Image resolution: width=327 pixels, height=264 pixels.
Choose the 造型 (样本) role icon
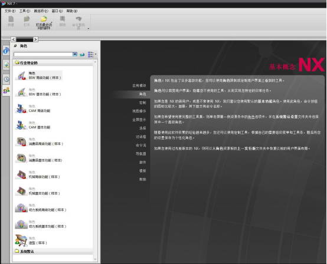click(x=21, y=240)
